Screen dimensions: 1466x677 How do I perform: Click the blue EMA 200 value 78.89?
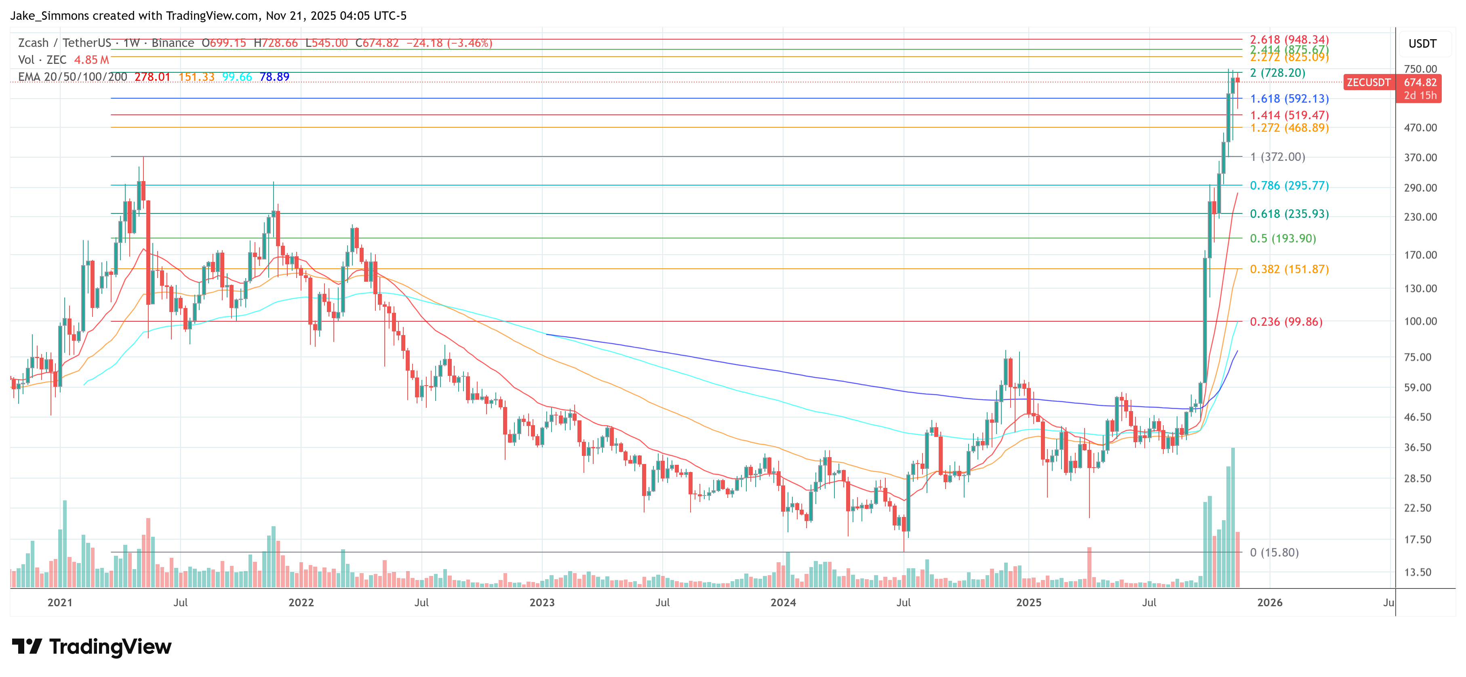pyautogui.click(x=274, y=77)
